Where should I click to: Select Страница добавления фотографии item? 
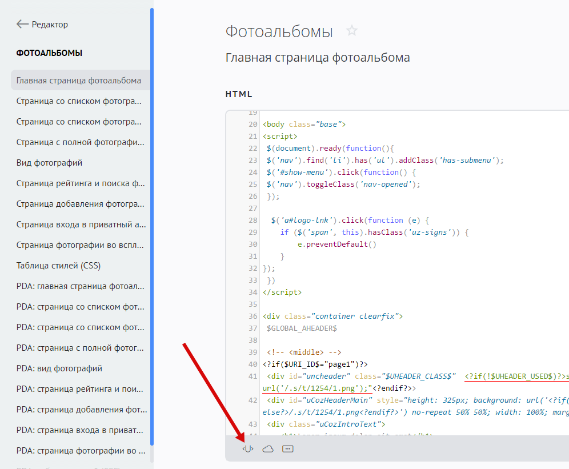tap(80, 204)
